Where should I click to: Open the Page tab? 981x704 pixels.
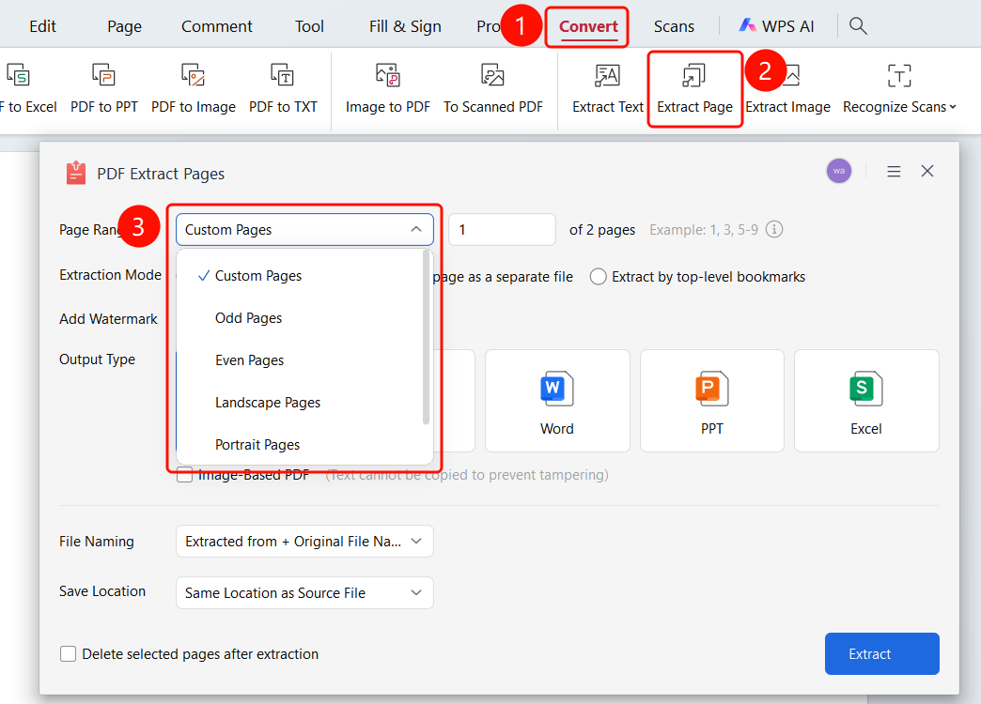(124, 26)
